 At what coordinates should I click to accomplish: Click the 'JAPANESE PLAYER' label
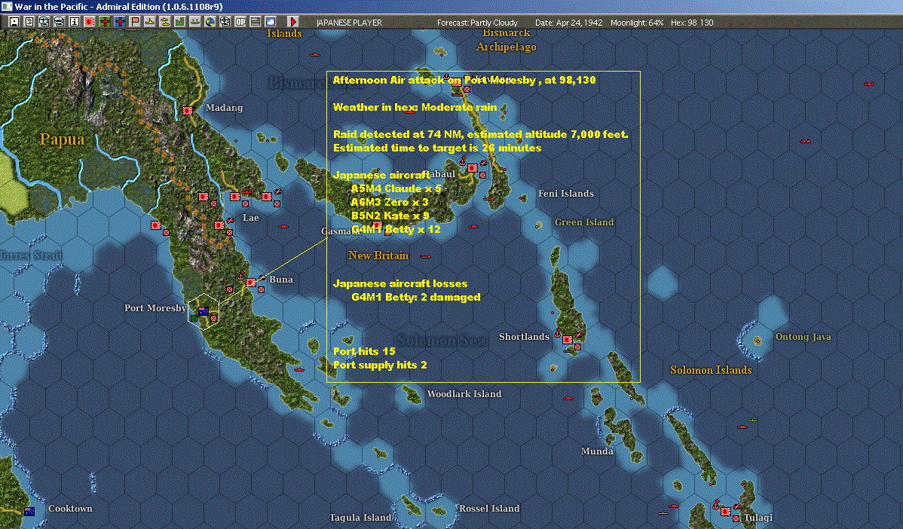tap(349, 23)
